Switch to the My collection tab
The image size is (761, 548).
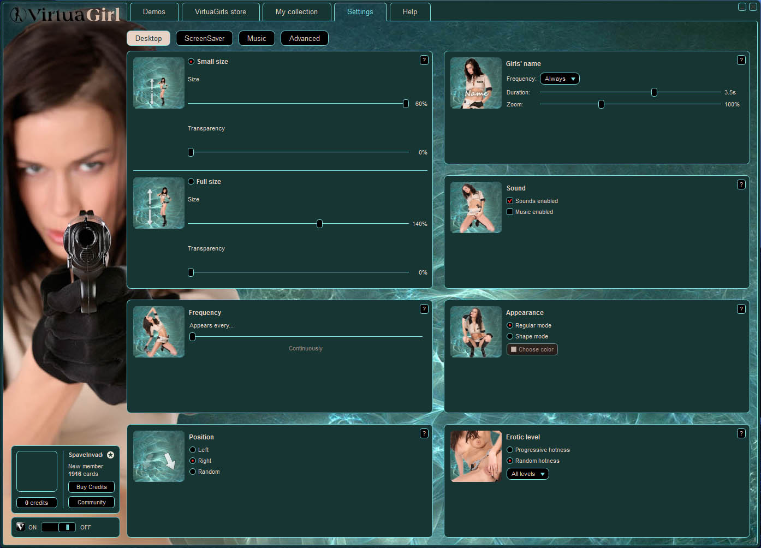[296, 11]
